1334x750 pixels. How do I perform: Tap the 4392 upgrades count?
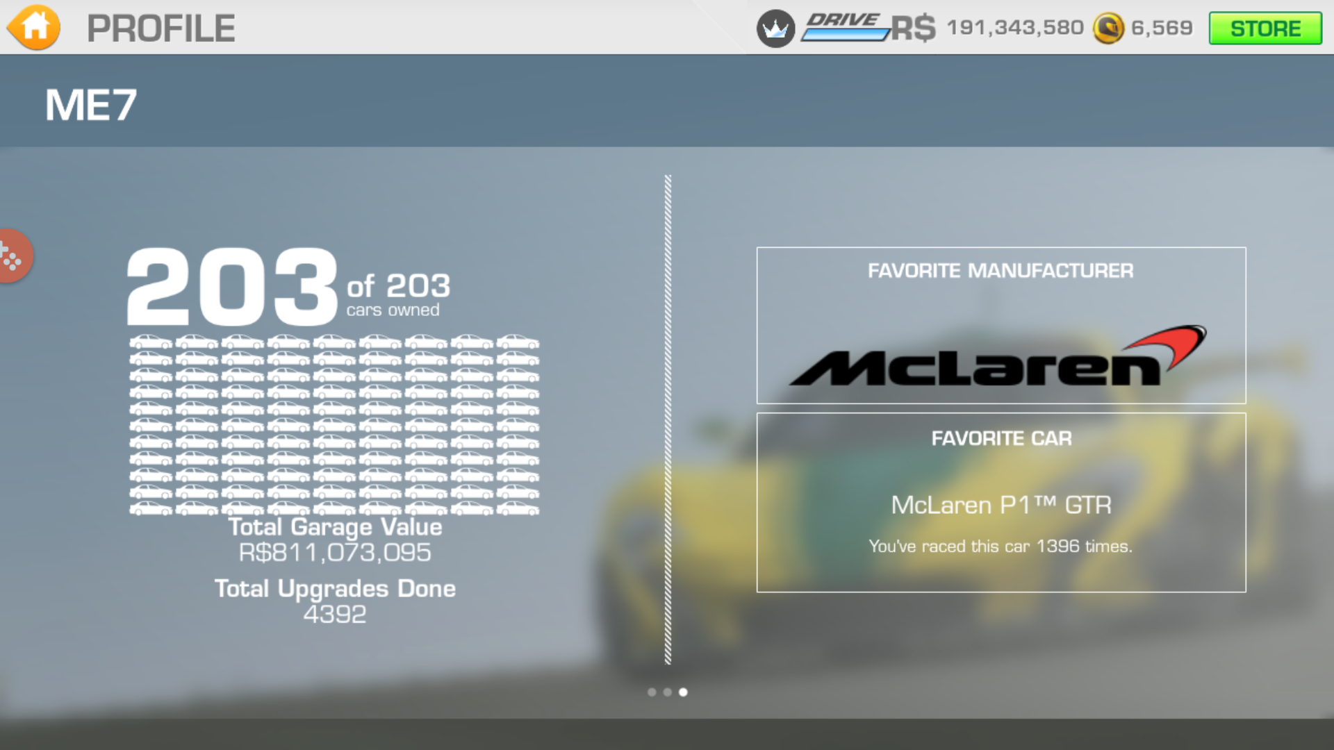(335, 615)
